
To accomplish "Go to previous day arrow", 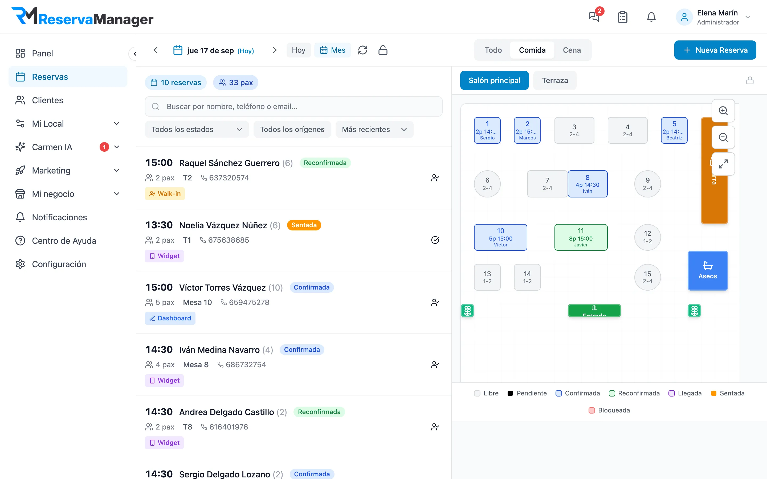I will tap(156, 50).
